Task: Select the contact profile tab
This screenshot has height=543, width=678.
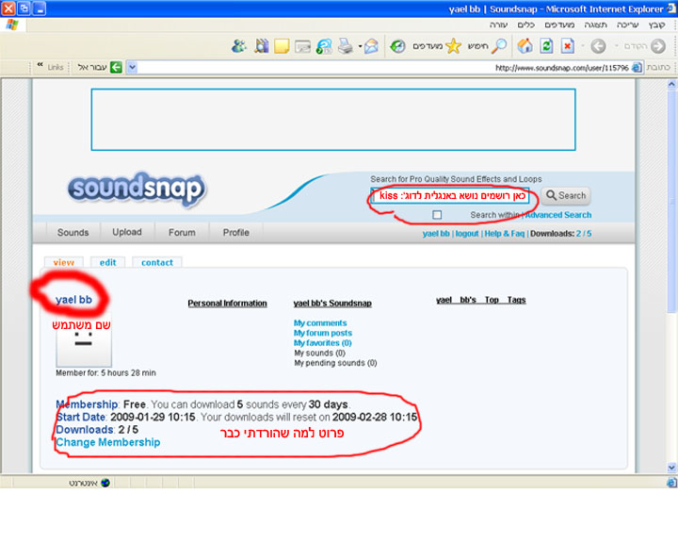Action: 157,262
